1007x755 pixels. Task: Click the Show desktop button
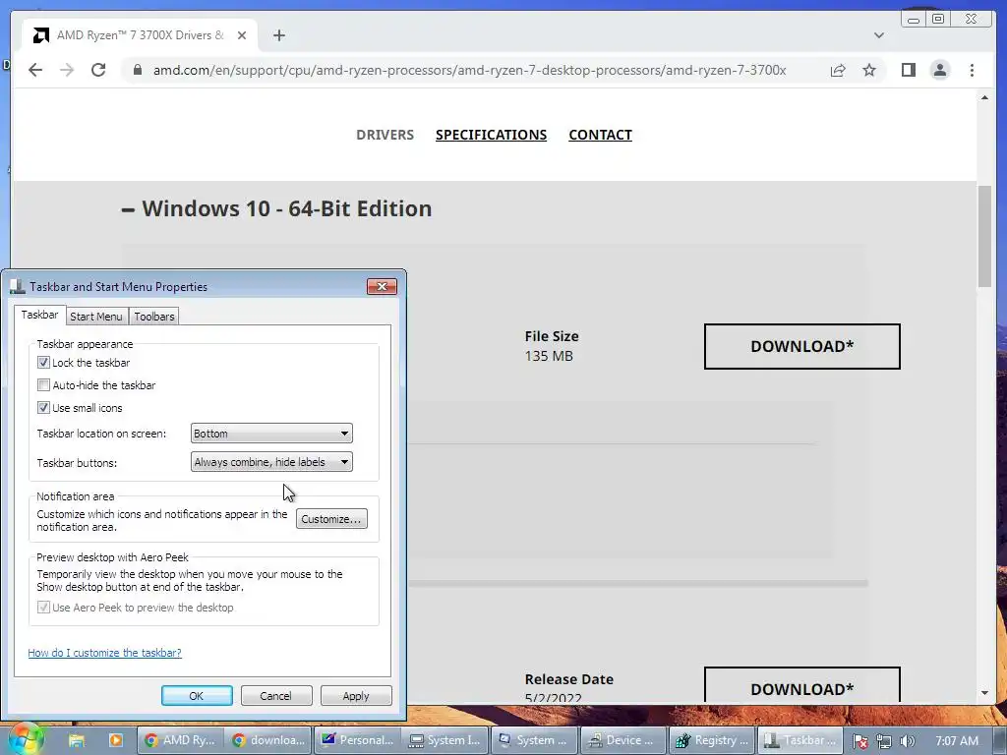pos(1000,740)
